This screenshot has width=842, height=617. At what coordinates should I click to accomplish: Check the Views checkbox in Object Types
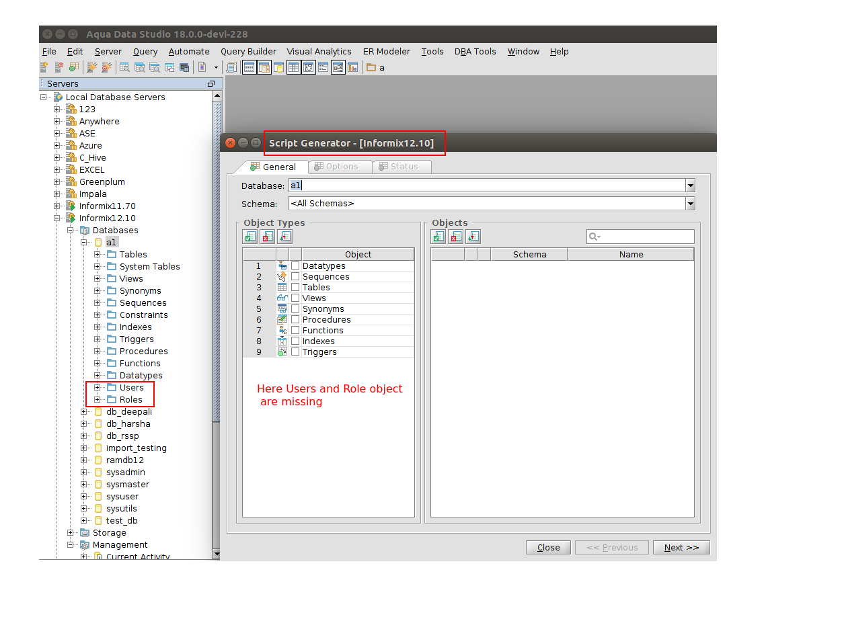pyautogui.click(x=295, y=298)
